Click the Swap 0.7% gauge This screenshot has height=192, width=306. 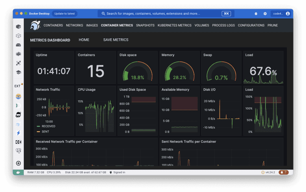221,71
